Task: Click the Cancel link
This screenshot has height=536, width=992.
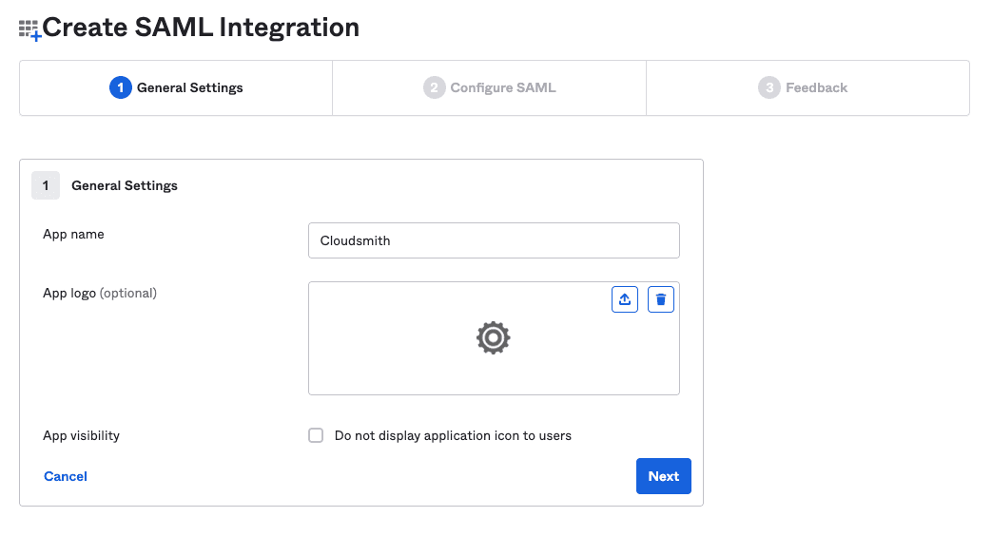Action: tap(66, 476)
